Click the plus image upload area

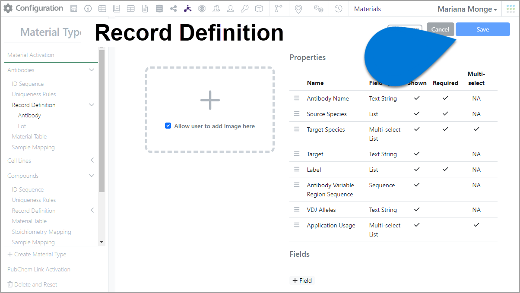point(210,100)
